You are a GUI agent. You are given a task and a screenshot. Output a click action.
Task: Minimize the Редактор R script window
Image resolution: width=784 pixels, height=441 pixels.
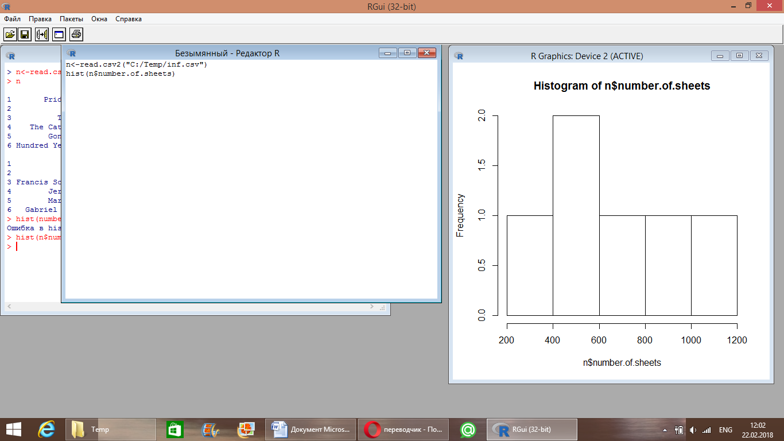[x=388, y=53]
